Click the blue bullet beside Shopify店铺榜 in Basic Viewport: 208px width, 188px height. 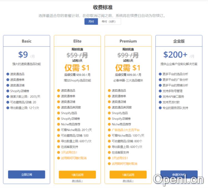click(x=8, y=91)
